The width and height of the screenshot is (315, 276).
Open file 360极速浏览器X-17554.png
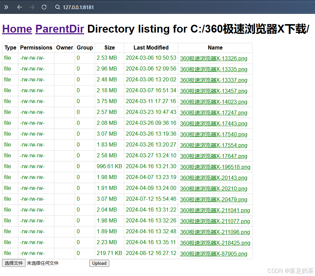(214, 145)
